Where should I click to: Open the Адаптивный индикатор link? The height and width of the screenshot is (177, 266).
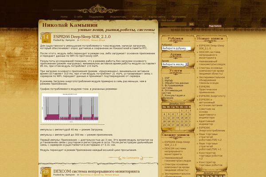[207, 123]
